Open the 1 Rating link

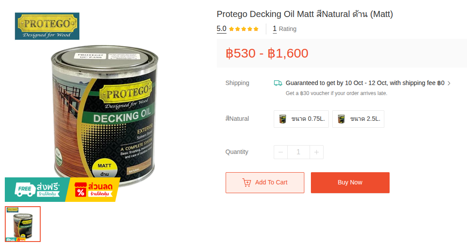[x=285, y=29]
